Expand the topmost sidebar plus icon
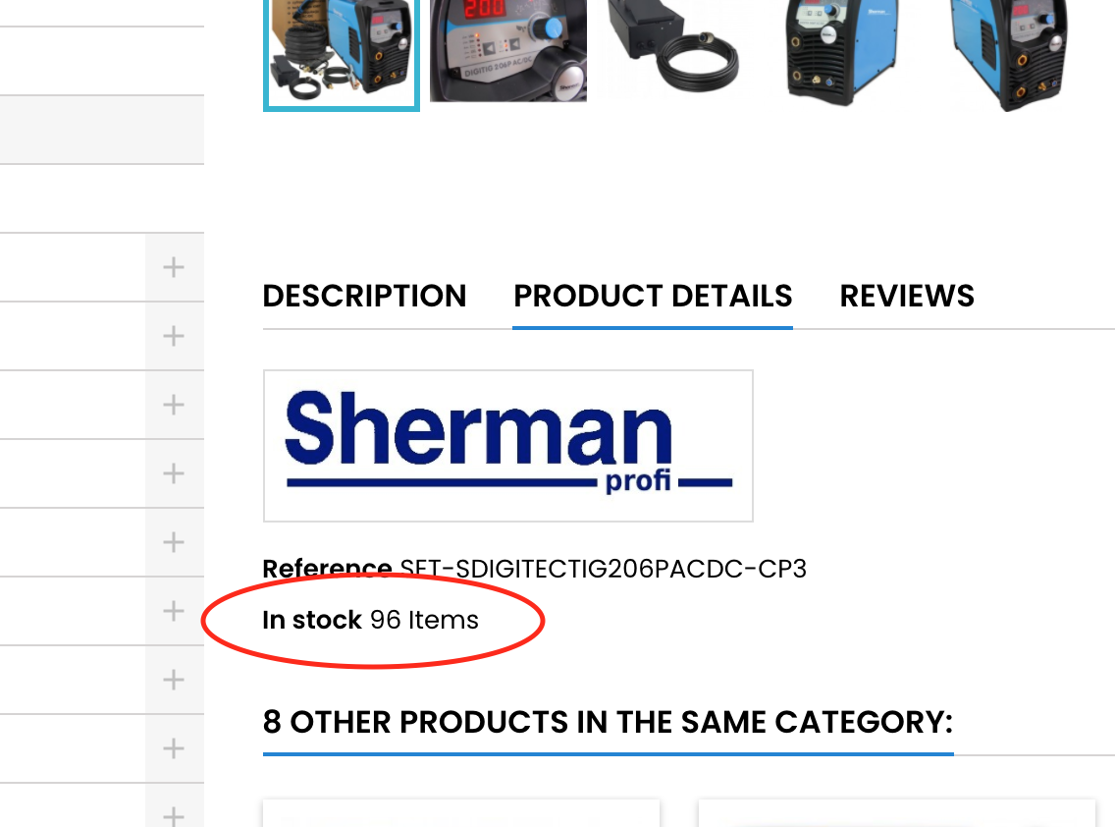 (174, 267)
